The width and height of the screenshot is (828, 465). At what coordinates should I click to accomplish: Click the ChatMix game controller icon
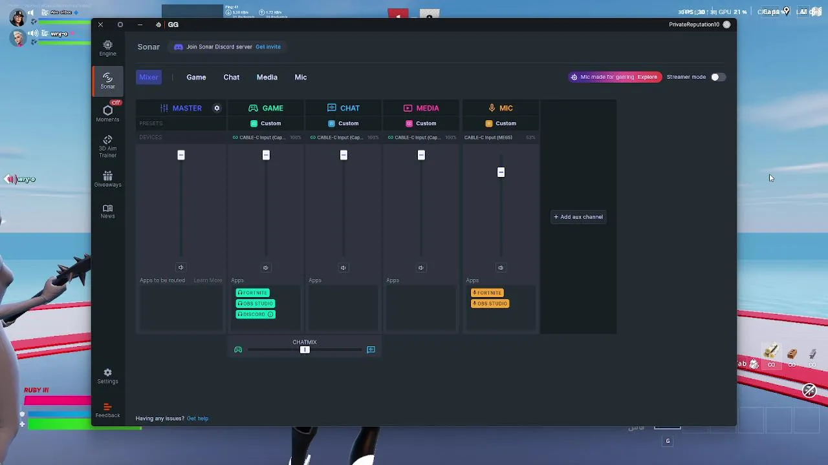click(x=238, y=349)
